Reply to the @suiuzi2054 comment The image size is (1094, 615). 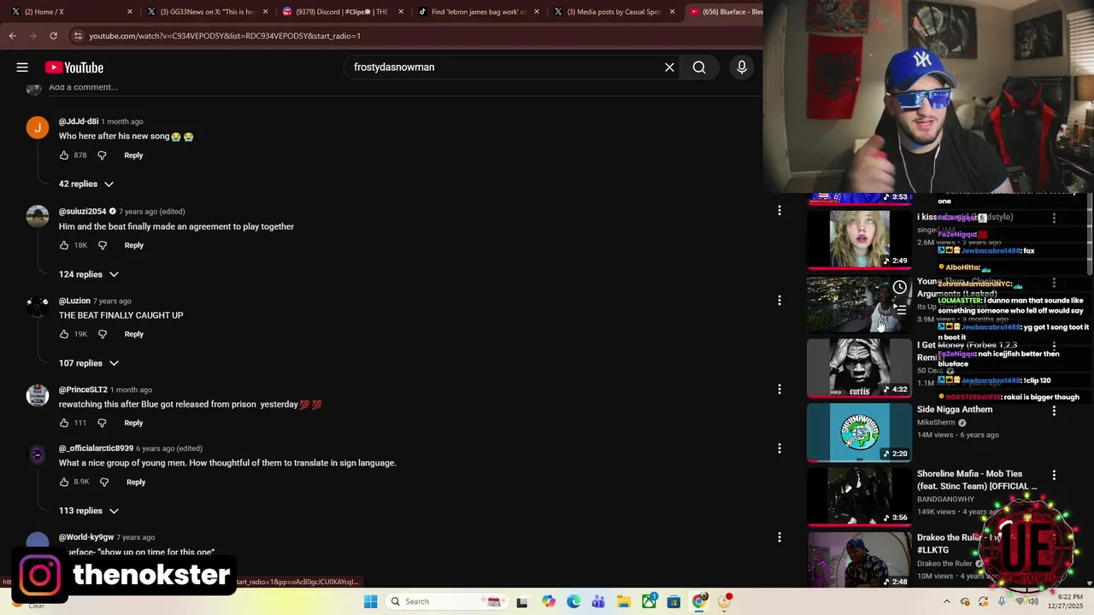click(134, 245)
